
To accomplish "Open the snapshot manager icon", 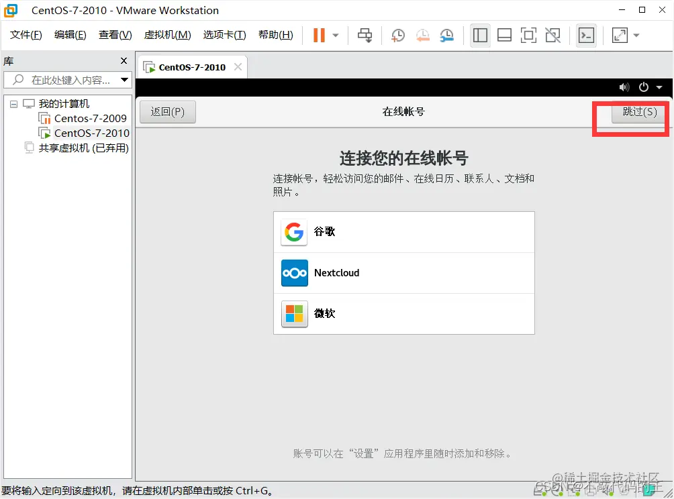I will pyautogui.click(x=447, y=36).
